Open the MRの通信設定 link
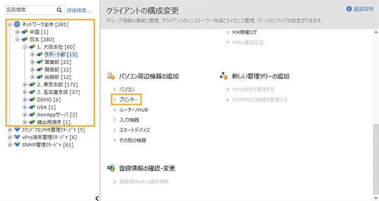The height and width of the screenshot is (201, 379). pos(248,42)
